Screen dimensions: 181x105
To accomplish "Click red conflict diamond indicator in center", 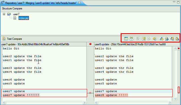I will pos(90,44).
